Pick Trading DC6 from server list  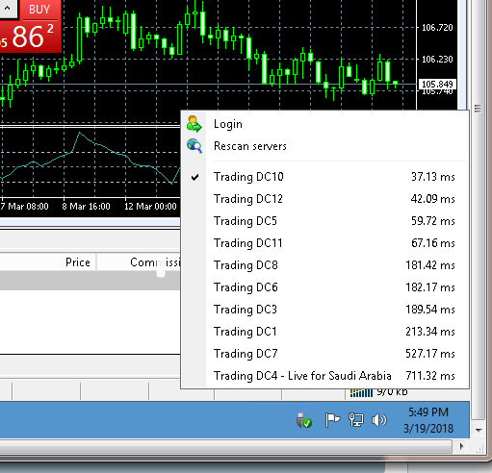click(324, 287)
